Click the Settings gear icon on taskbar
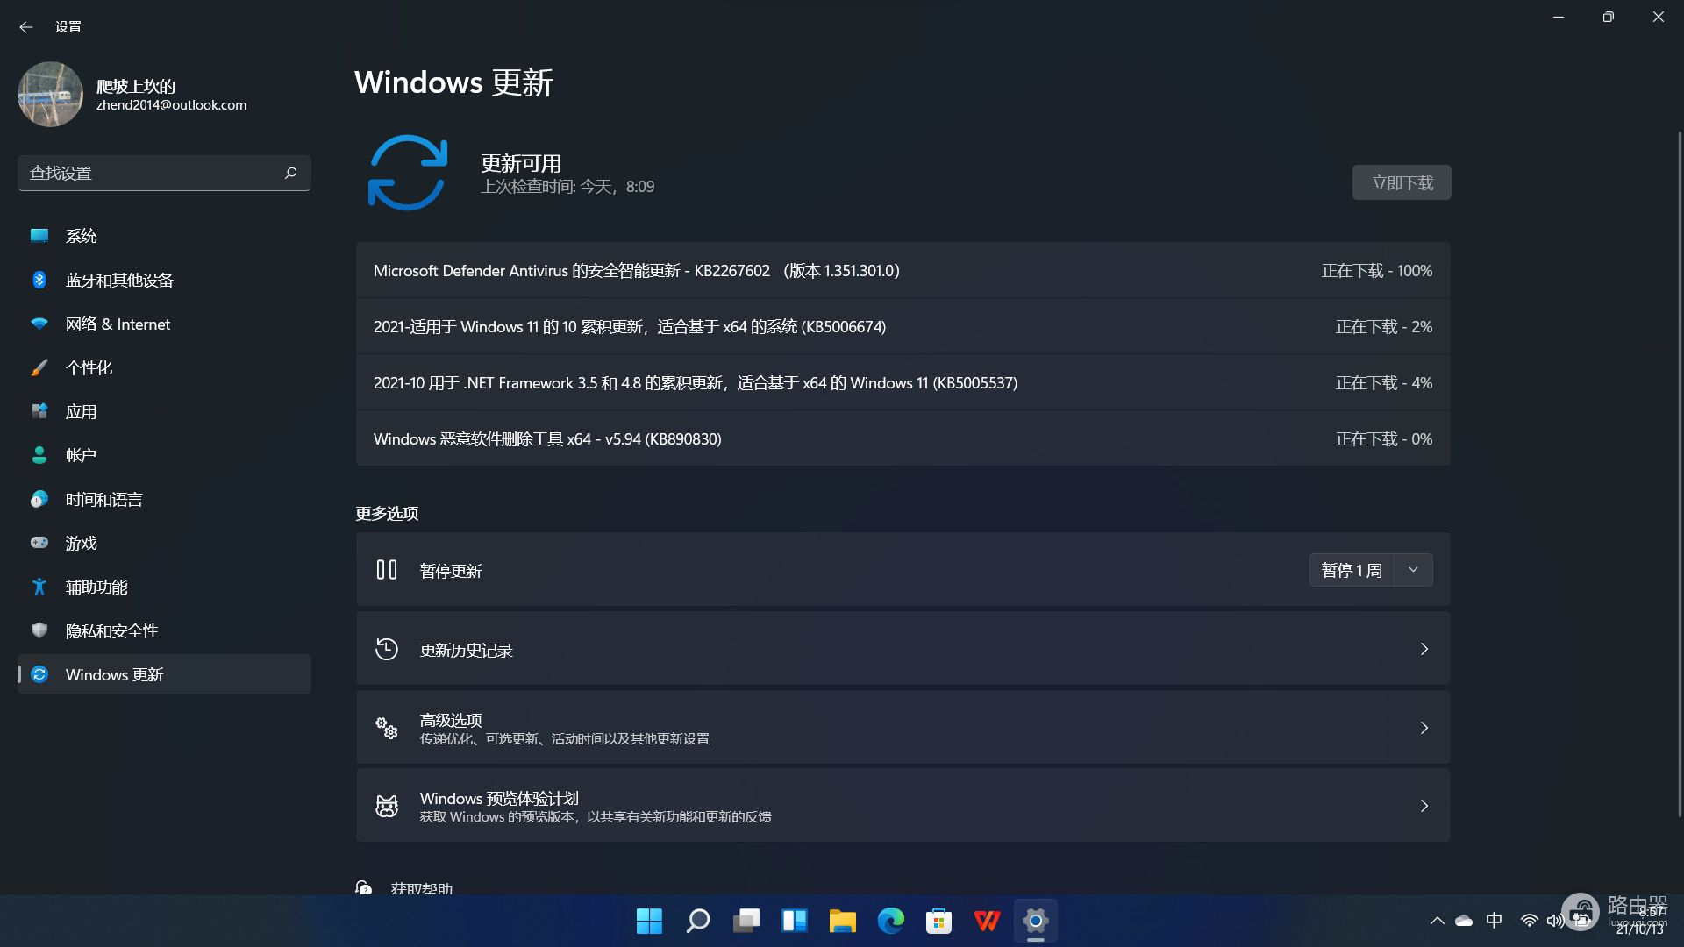Screen dimensions: 1684x947 coord(1036,921)
